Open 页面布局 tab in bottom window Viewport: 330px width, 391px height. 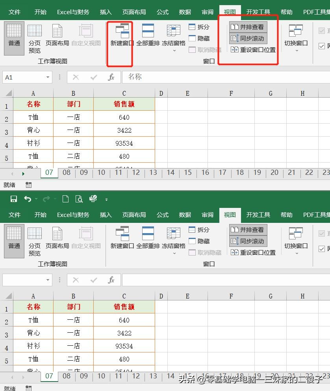134,215
